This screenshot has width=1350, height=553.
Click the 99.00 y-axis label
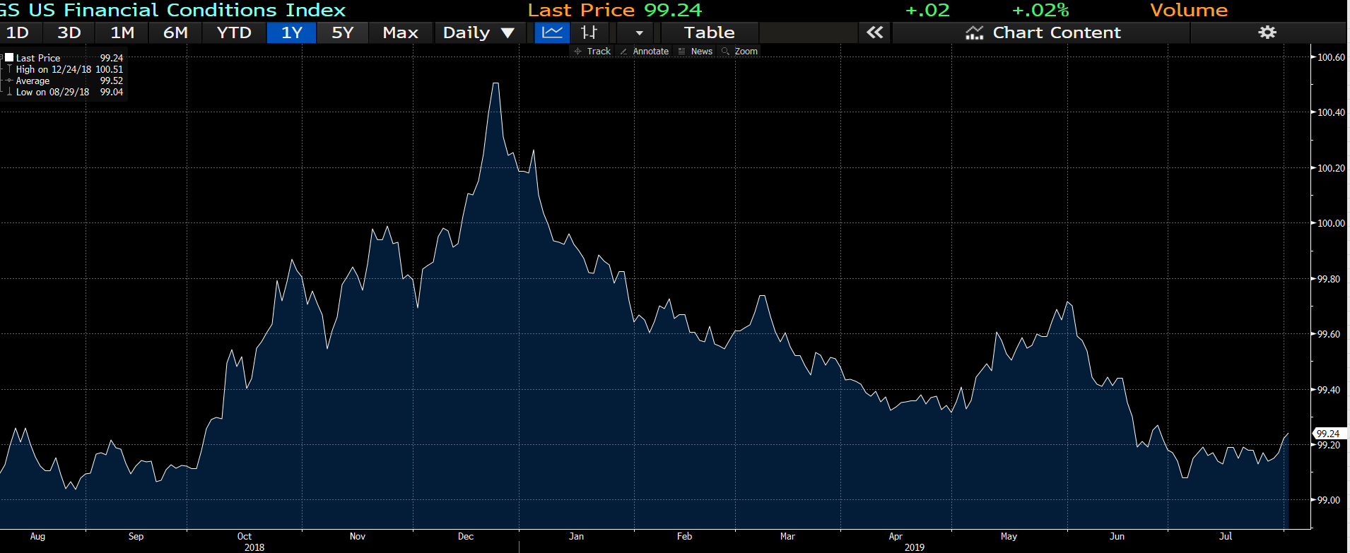pos(1329,500)
